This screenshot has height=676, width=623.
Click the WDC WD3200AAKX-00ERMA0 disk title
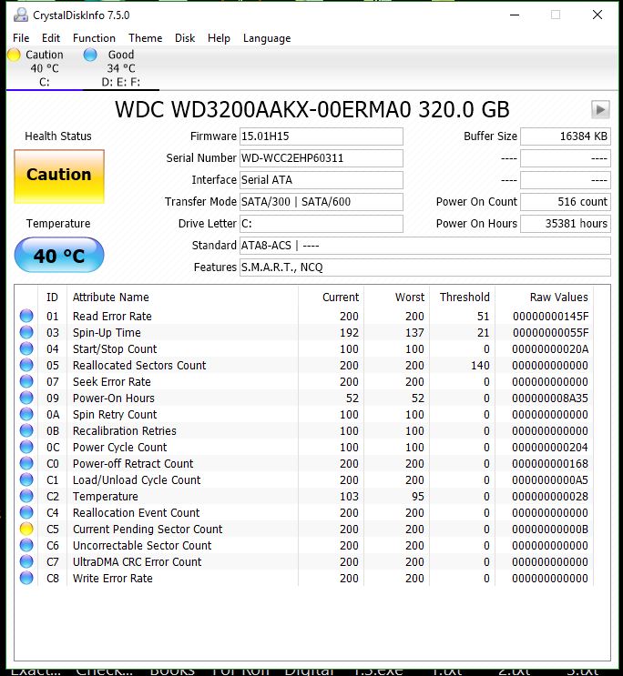point(312,109)
